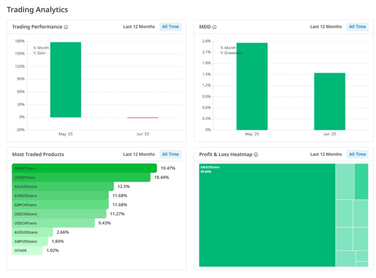Screen dimensions: 376x278
Task: Set Profit & Loss Heatmap to Last 12 Months
Action: pos(326,155)
